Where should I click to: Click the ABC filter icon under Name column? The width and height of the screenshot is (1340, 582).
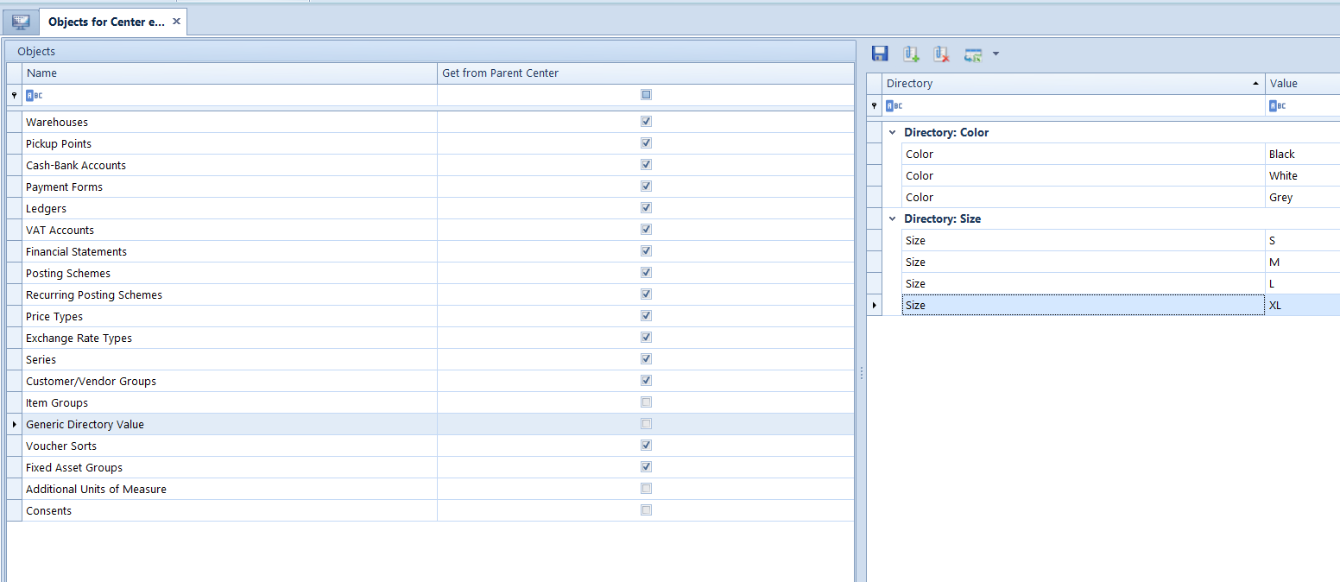click(34, 95)
